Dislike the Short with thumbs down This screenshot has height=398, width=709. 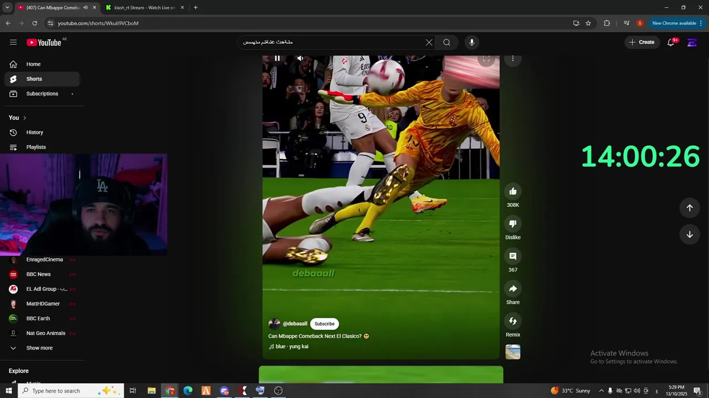[513, 224]
